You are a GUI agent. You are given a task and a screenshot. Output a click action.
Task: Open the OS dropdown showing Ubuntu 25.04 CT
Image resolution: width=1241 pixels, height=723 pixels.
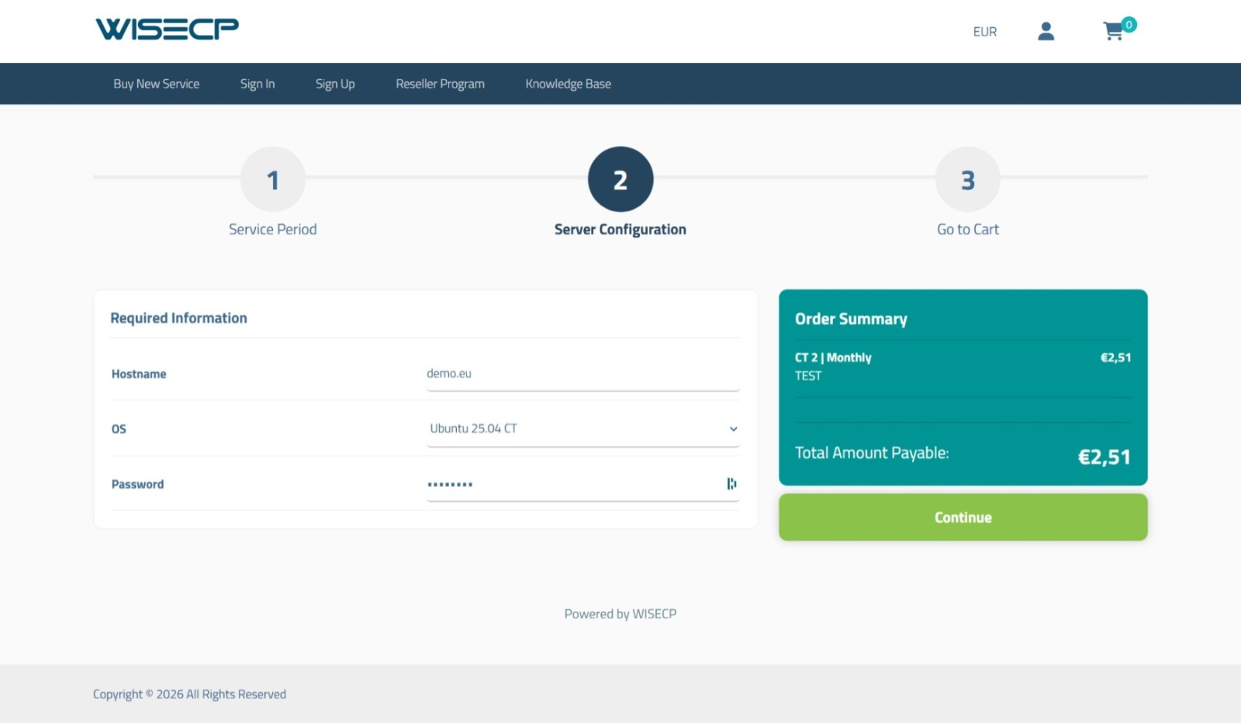click(574, 429)
